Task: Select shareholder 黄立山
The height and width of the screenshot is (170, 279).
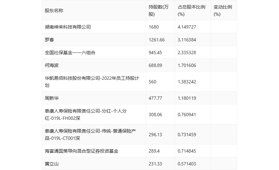Action: 52,164
